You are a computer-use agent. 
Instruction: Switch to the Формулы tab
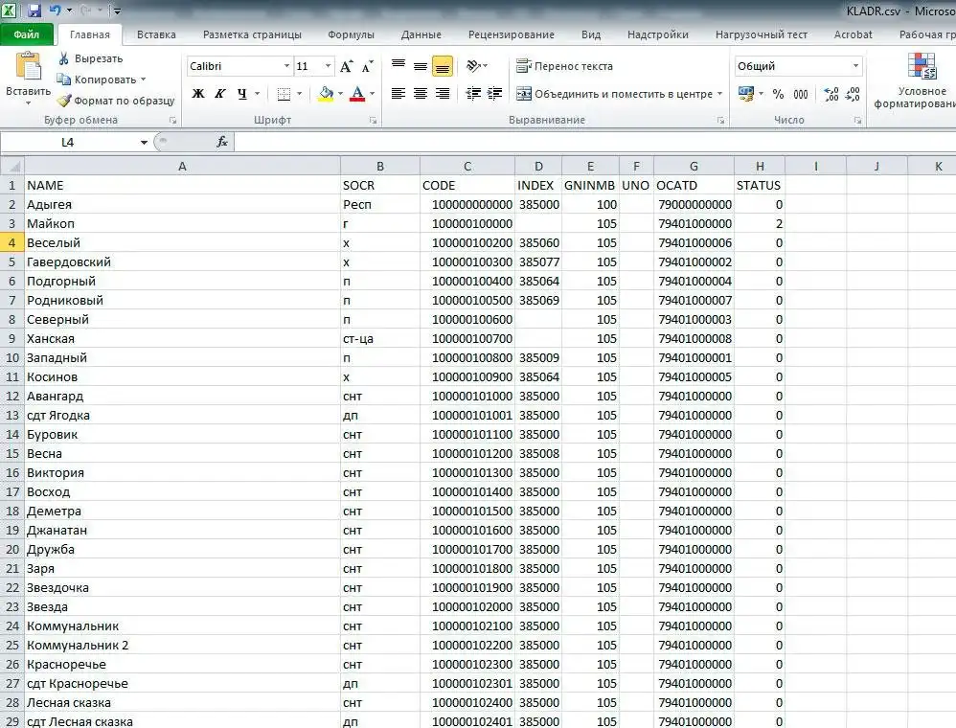(x=351, y=34)
